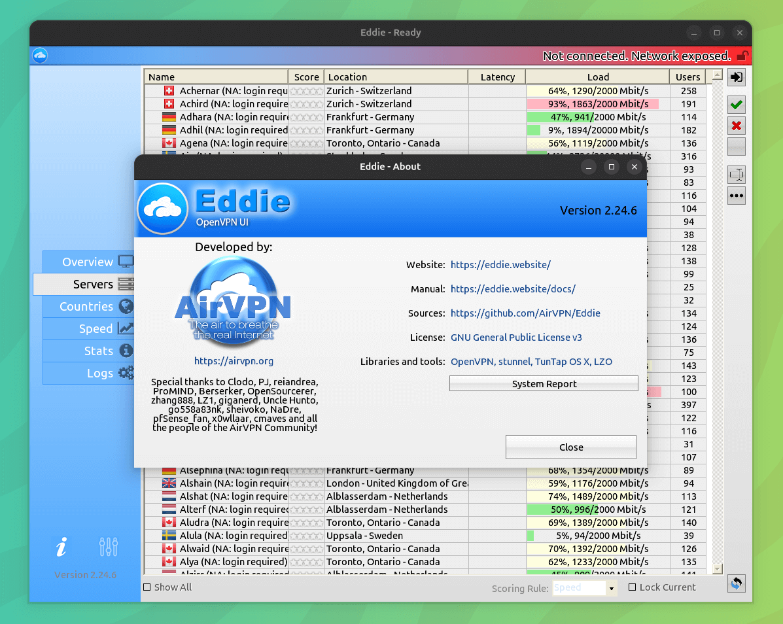Open the three-dots more options button

[737, 196]
